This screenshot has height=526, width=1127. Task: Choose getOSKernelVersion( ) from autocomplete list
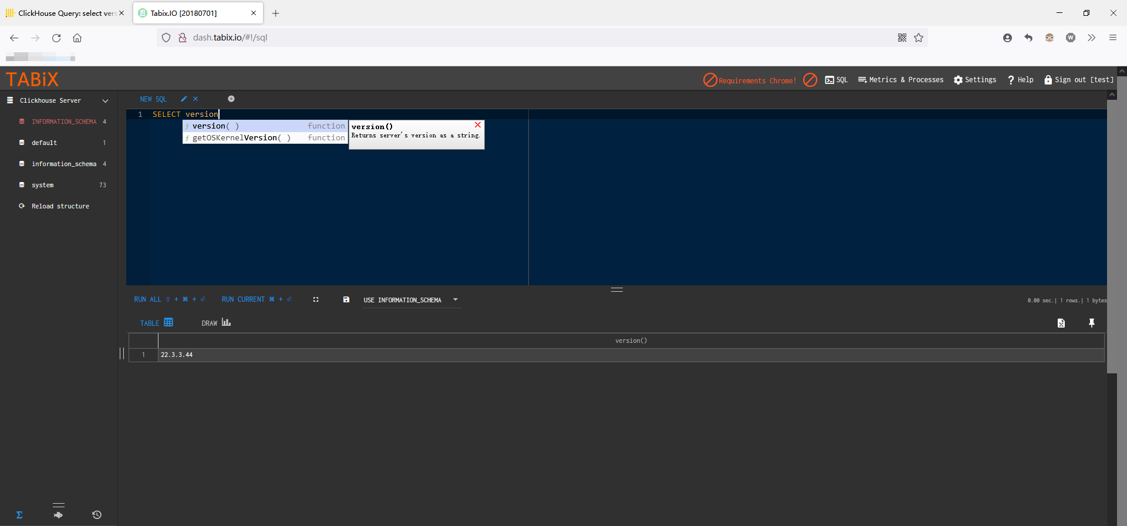click(265, 138)
